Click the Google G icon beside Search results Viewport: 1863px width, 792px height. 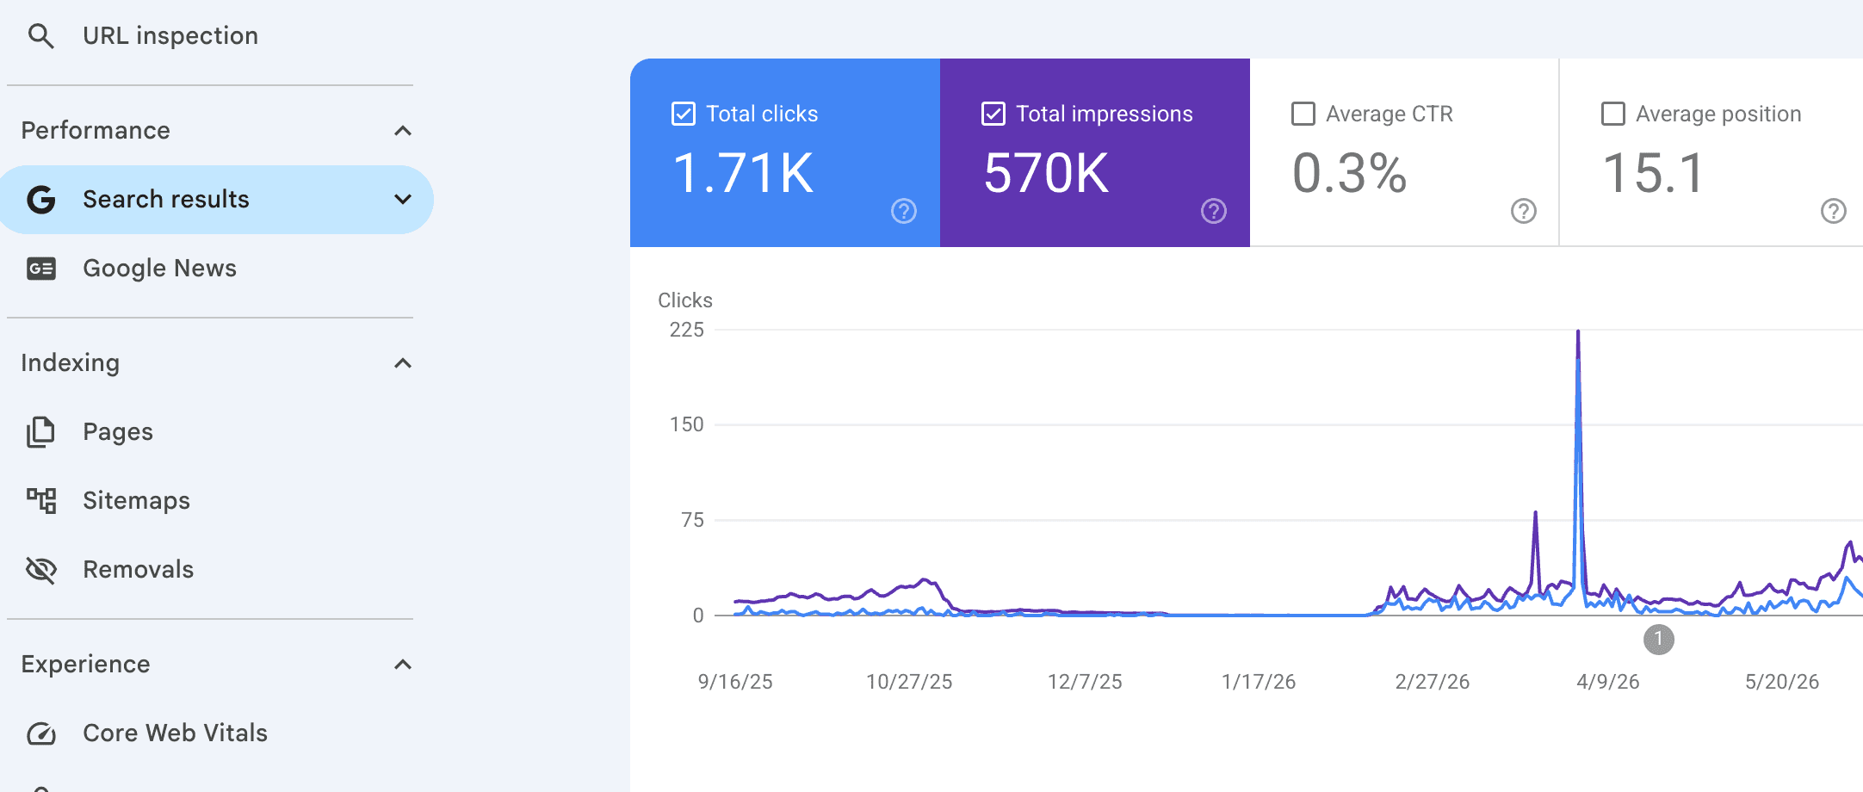(40, 200)
